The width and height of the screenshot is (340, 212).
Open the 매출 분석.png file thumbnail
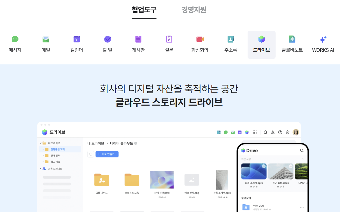click(x=192, y=180)
